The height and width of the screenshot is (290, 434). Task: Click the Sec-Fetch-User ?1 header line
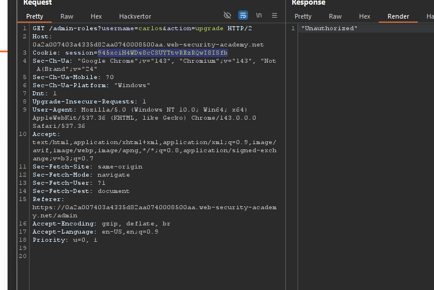[x=69, y=183]
